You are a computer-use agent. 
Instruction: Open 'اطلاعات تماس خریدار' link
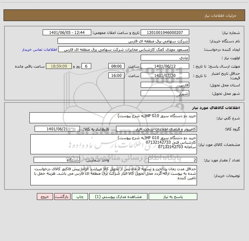[39, 49]
